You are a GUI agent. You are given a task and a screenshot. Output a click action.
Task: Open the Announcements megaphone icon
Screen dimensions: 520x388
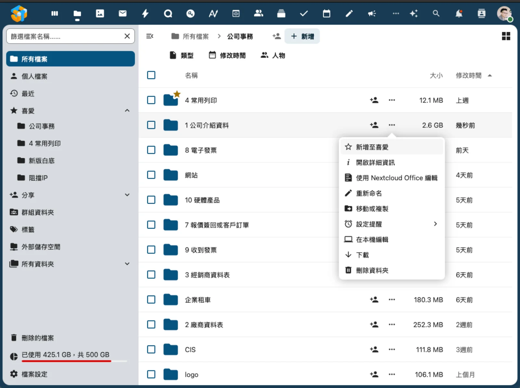[x=372, y=13]
